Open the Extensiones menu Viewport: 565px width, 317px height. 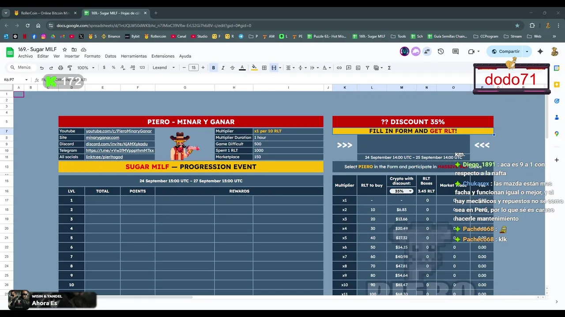click(x=163, y=56)
